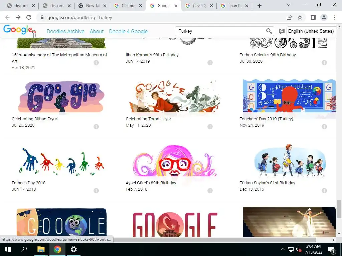Open Celebrating Tomris Uyar title link
The height and width of the screenshot is (256, 342).
point(148,119)
